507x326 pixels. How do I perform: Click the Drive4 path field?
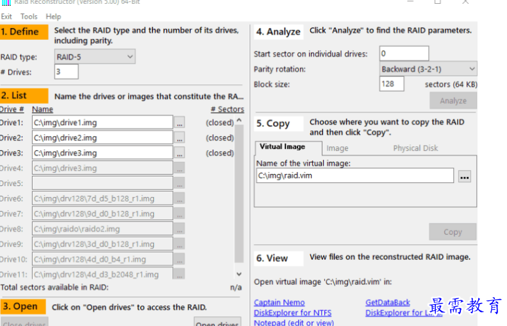103,168
